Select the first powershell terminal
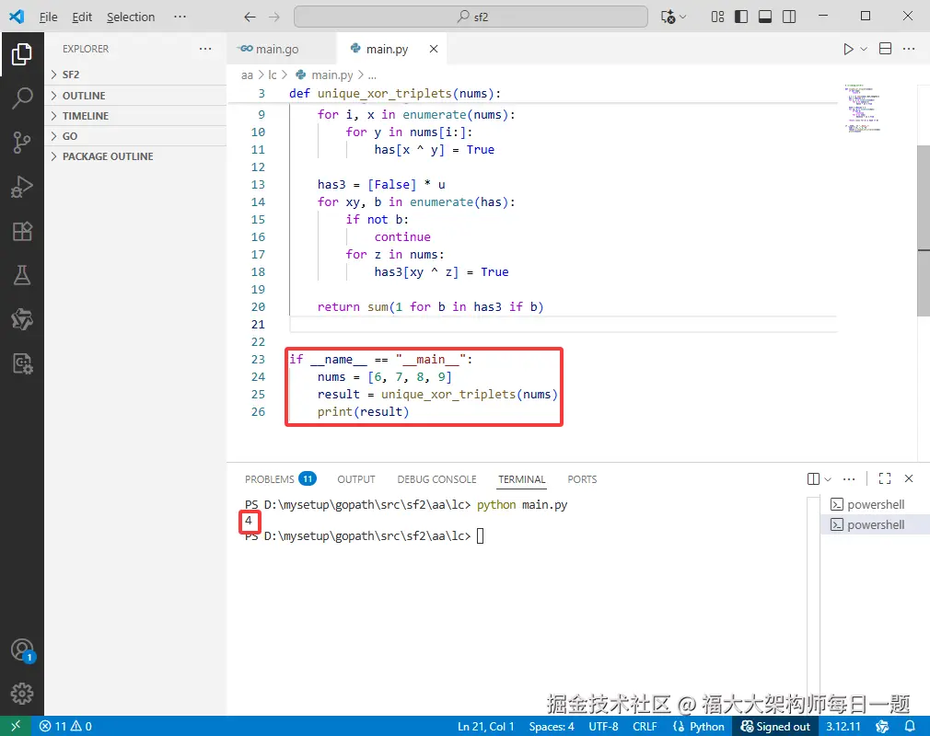Image resolution: width=930 pixels, height=736 pixels. (x=875, y=504)
